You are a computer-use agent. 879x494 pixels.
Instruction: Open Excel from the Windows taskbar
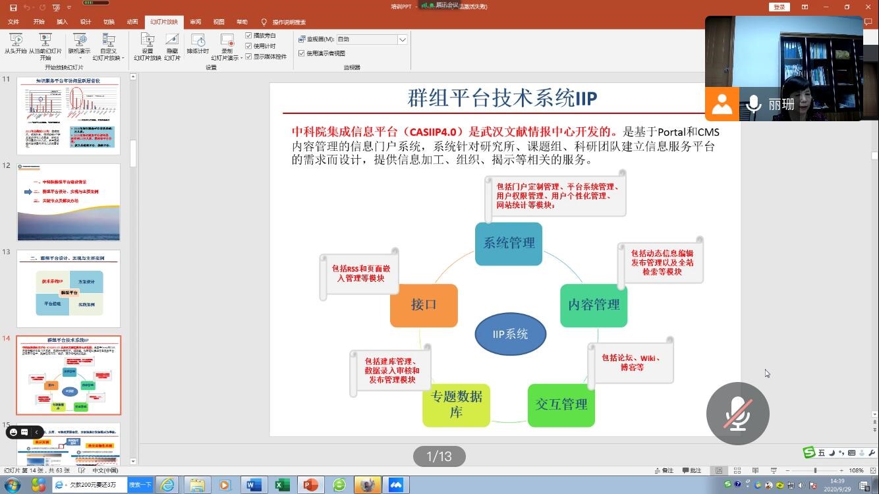[x=282, y=485]
